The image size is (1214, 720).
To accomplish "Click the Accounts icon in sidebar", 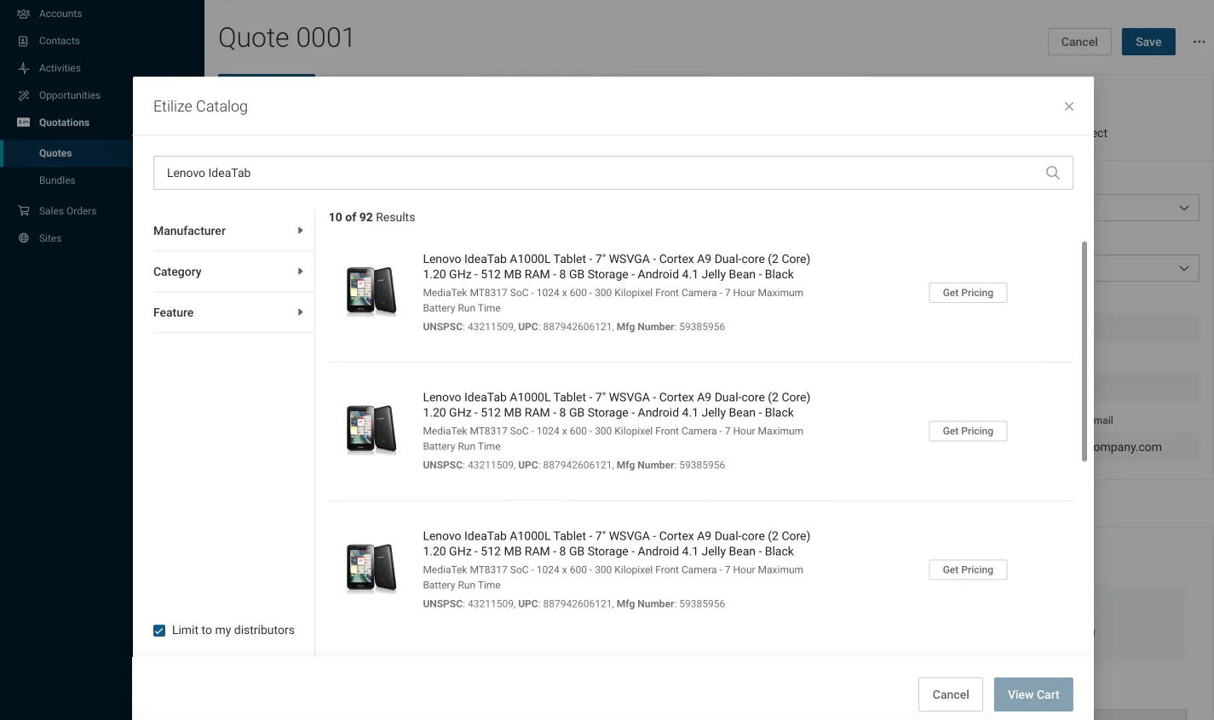I will coord(24,14).
